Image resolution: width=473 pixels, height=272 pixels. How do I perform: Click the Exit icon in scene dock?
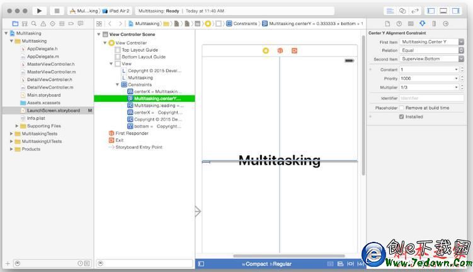coord(294,50)
